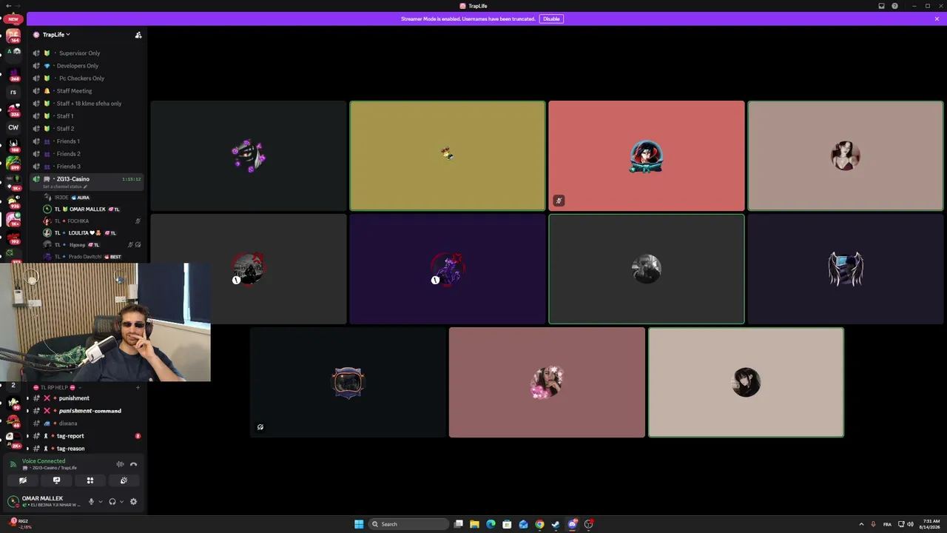The width and height of the screenshot is (947, 533).
Task: Open the activities launcher button
Action: (90, 480)
